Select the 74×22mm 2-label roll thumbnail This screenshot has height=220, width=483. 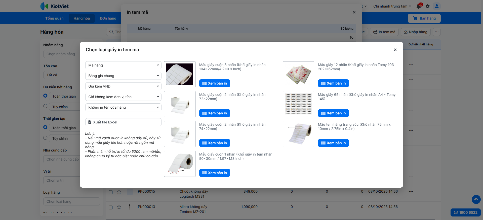click(180, 134)
